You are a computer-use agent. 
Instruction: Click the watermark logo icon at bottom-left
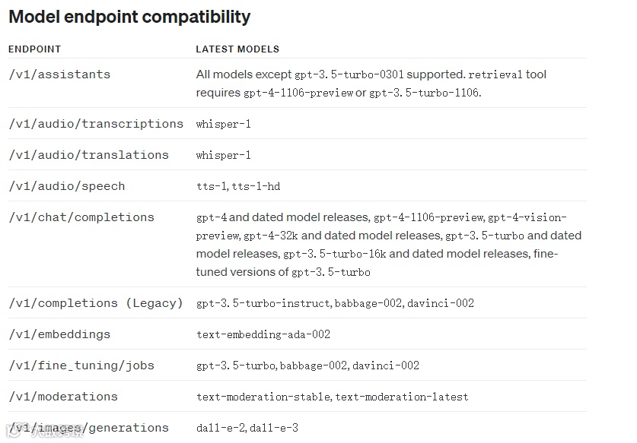[x=11, y=430]
